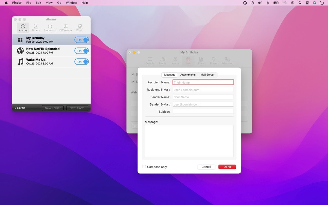This screenshot has height=205, width=328.
Task: Click inside the Message body text area
Action: pyautogui.click(x=189, y=141)
